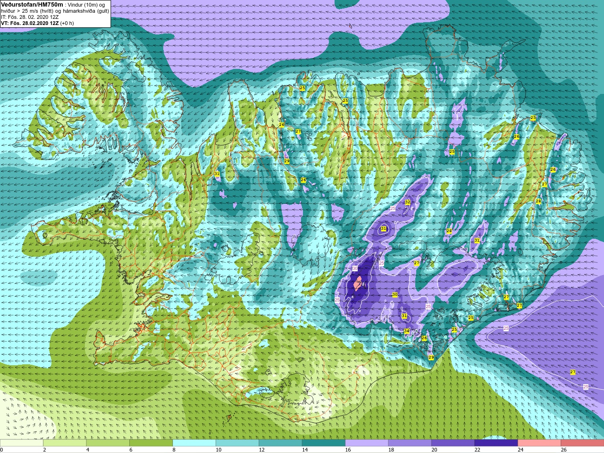Pick the 4–6 m/s green legend swatch
The image size is (604, 453).
coord(108,443)
